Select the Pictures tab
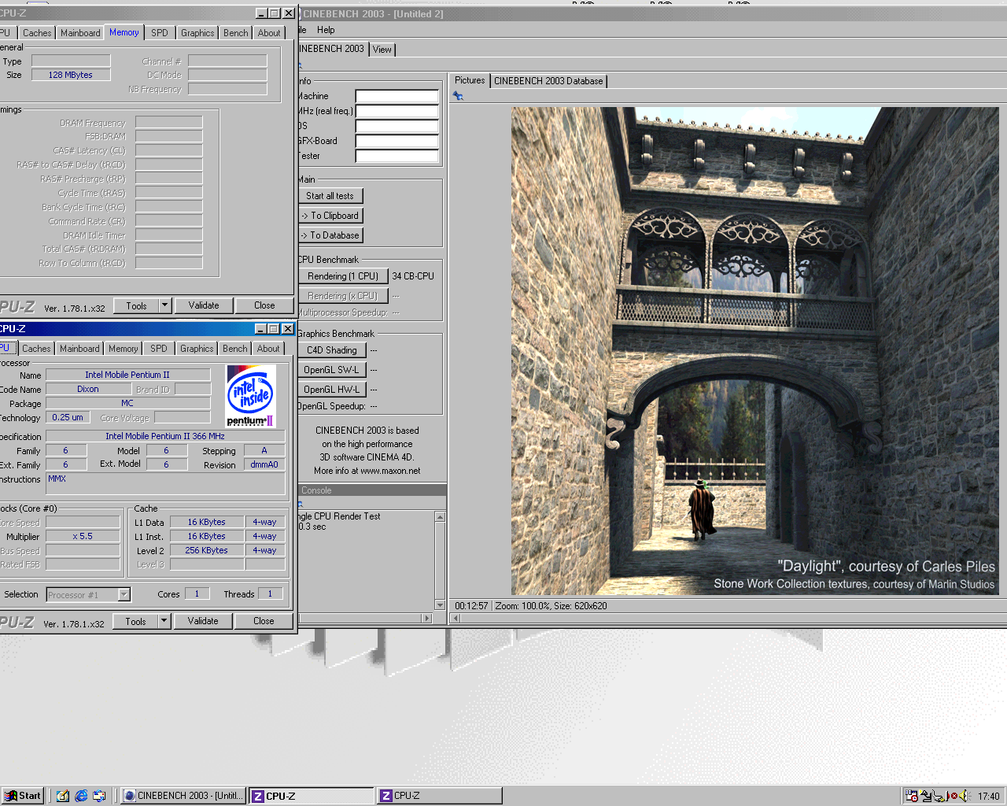The height and width of the screenshot is (806, 1007). coord(470,80)
